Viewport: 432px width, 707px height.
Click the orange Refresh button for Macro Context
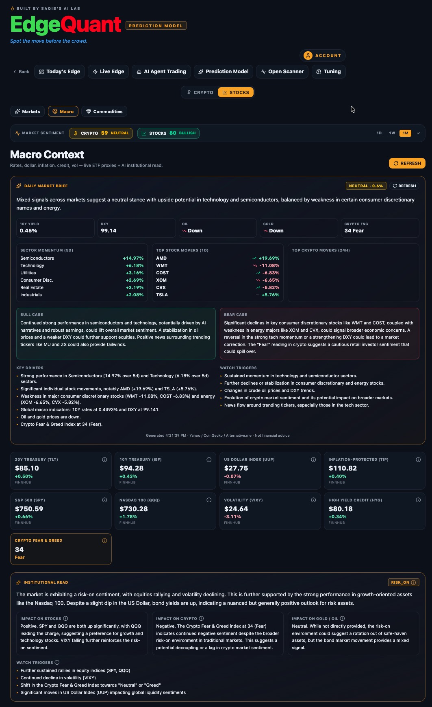(x=407, y=163)
